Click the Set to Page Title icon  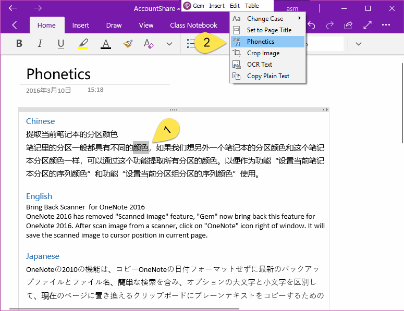coord(236,30)
